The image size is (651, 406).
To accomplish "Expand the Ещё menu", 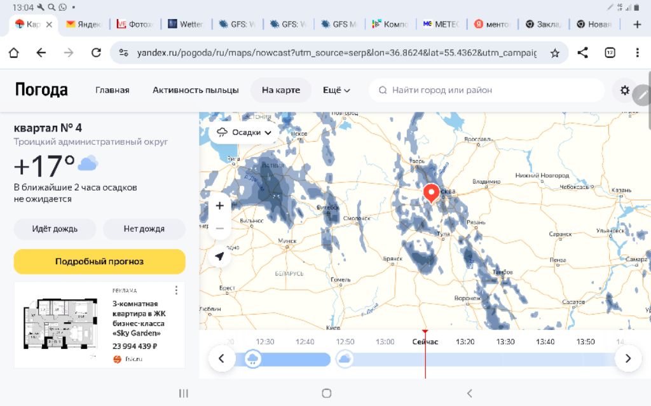I will coord(336,90).
